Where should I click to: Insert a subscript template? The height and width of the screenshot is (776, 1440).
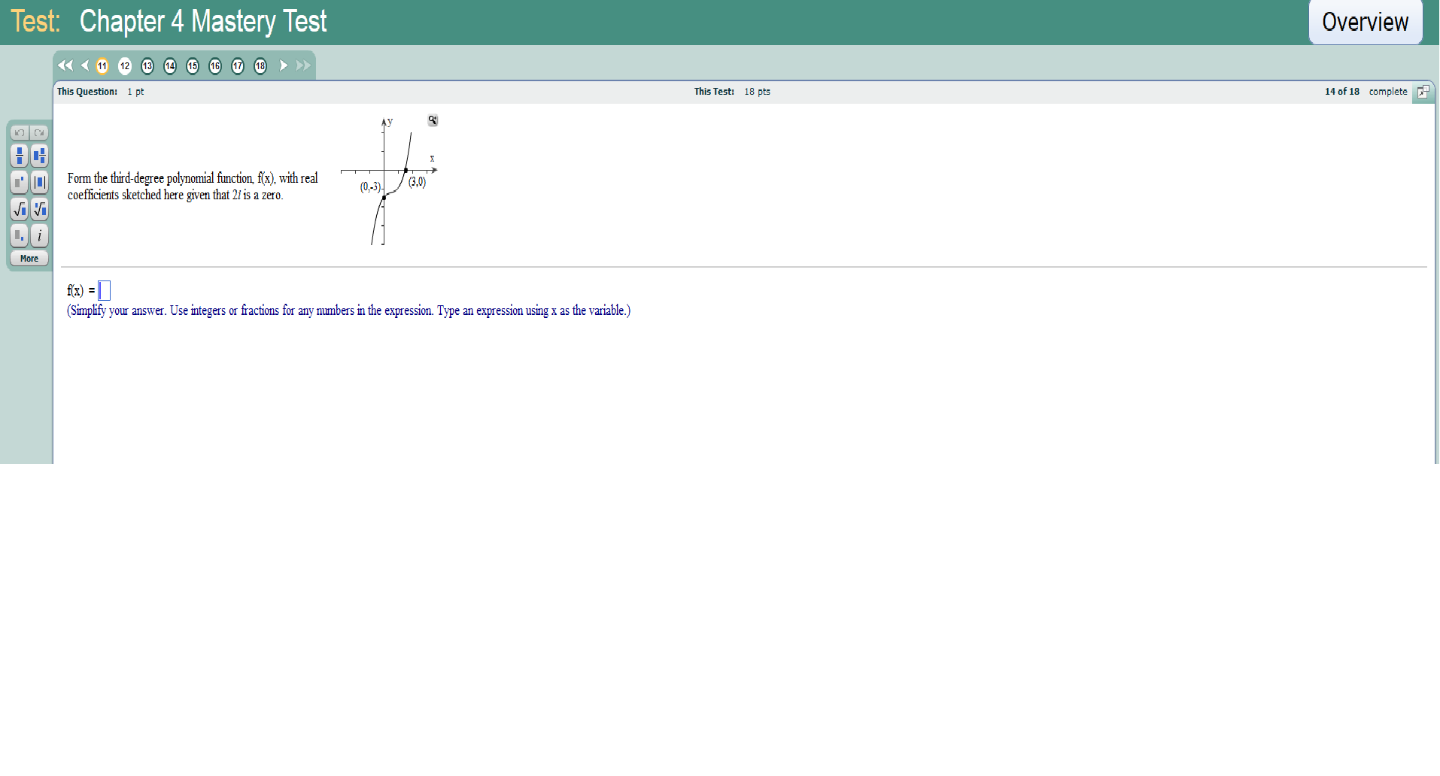20,235
